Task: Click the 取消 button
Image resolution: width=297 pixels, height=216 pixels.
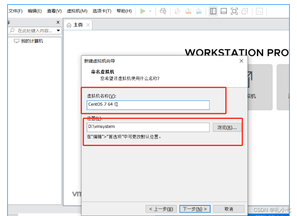Action: (x=229, y=209)
